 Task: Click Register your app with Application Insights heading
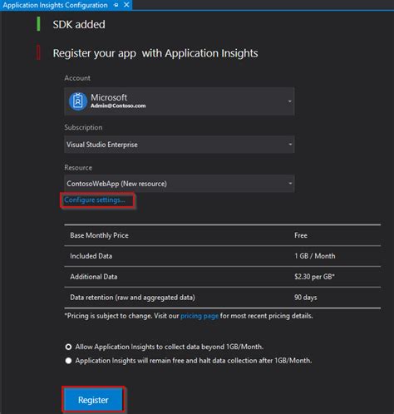tap(155, 53)
